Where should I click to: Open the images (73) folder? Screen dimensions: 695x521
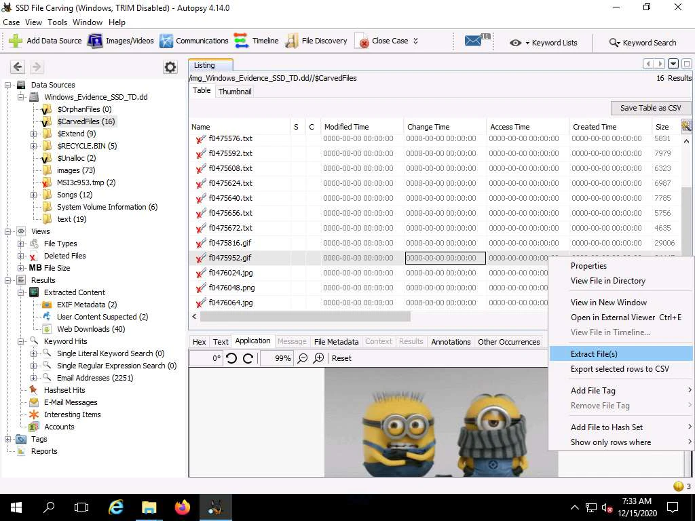76,170
